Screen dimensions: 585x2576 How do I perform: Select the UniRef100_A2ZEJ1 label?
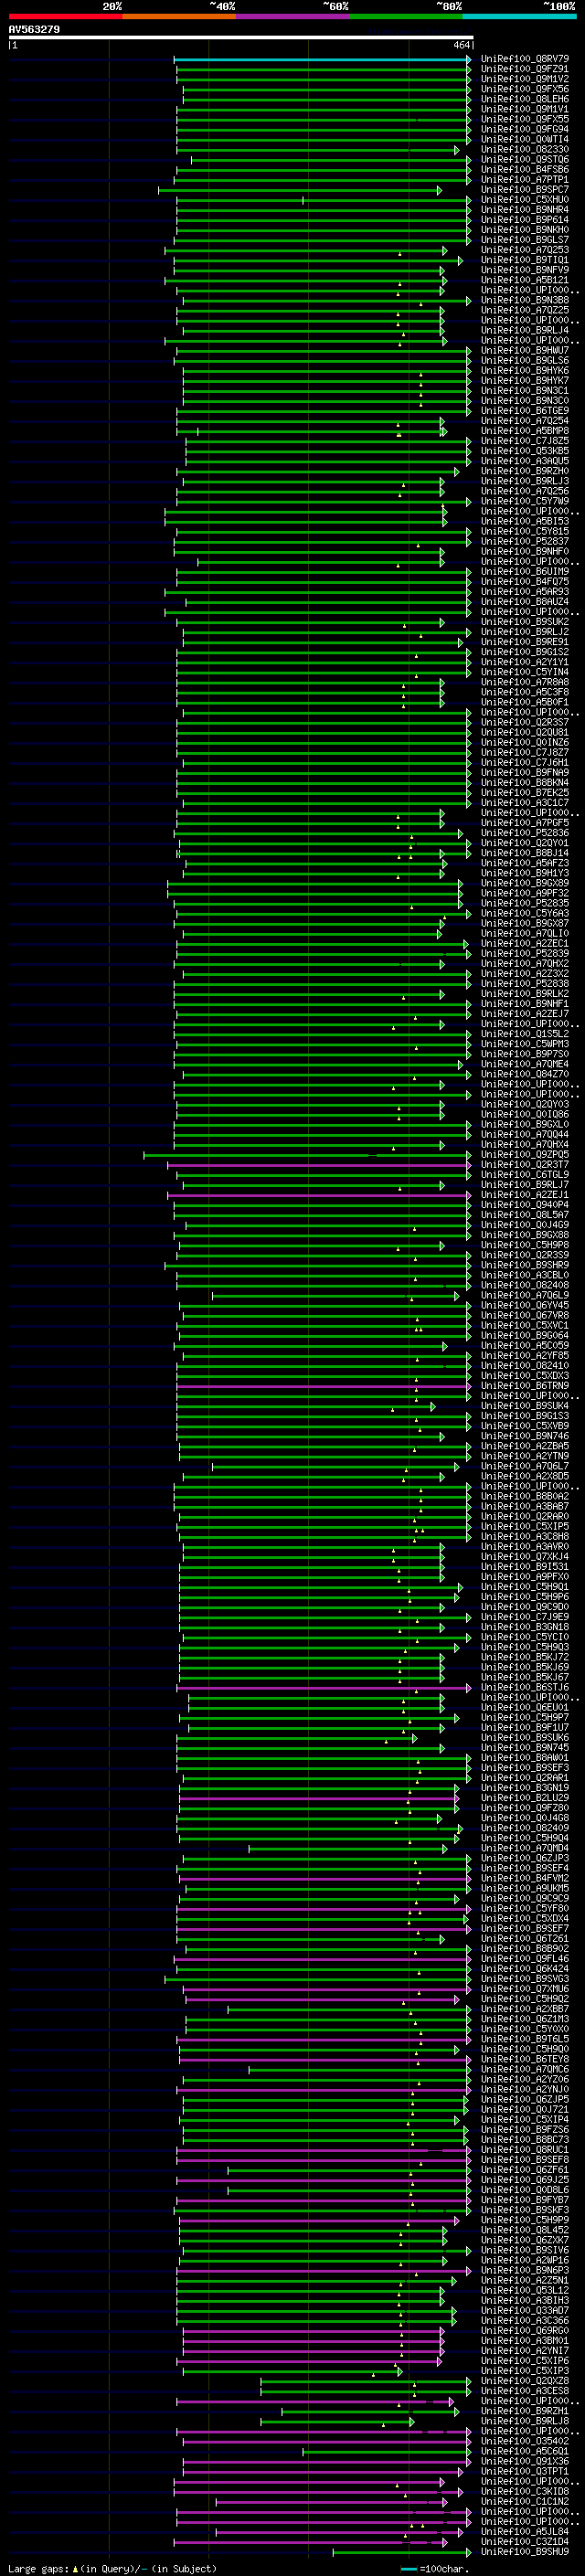click(x=525, y=1195)
